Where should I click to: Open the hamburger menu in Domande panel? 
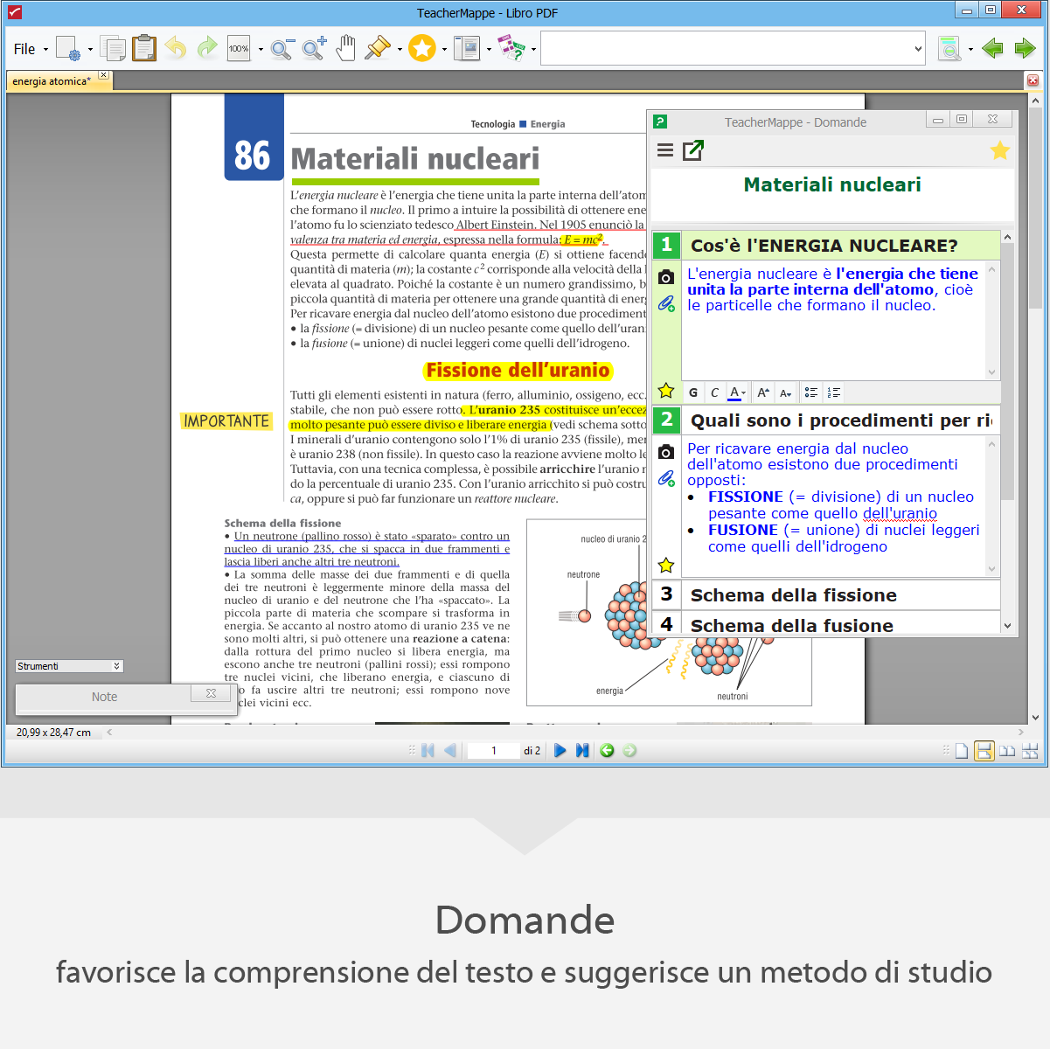tap(665, 150)
